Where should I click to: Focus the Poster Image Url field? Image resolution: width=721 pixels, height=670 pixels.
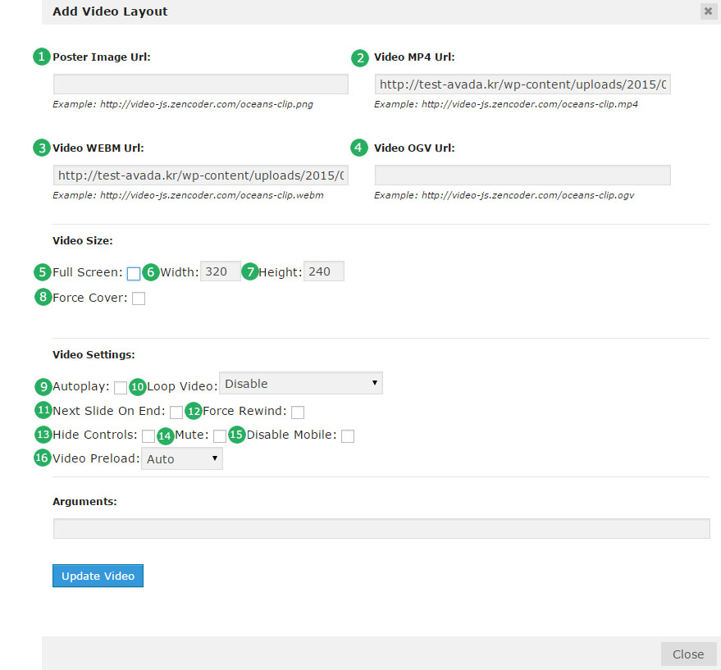[x=201, y=84]
